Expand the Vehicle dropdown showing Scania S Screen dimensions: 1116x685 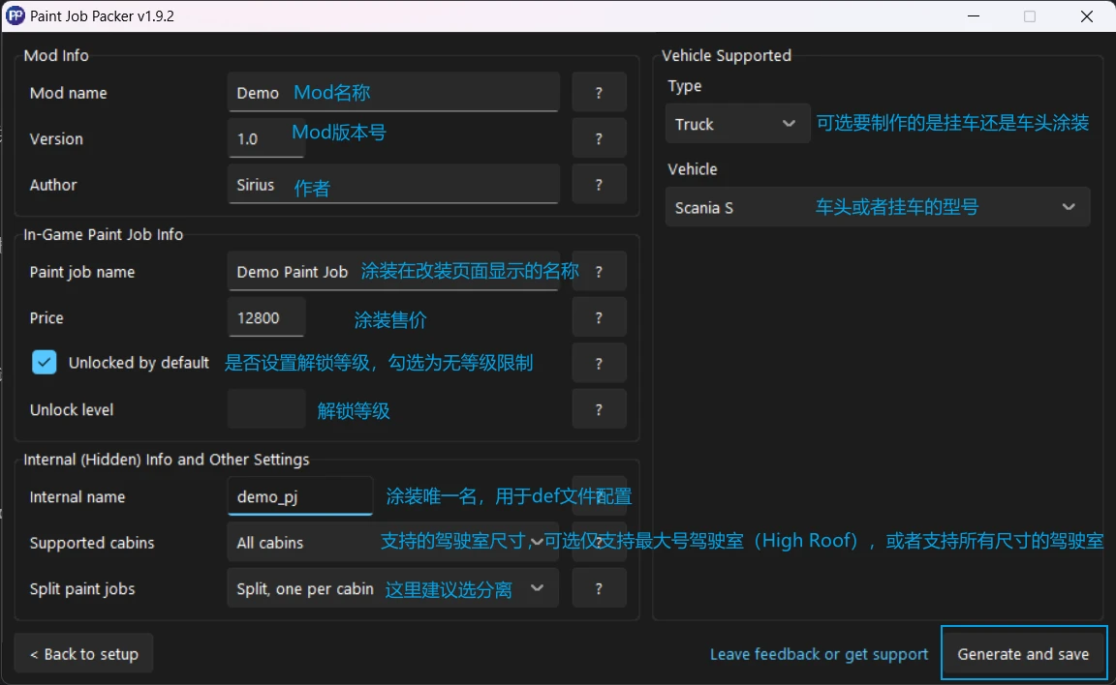[x=877, y=207]
